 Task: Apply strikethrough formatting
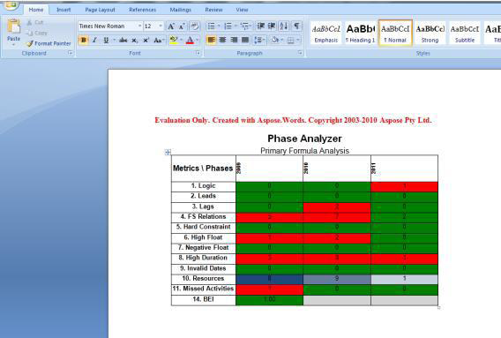coord(123,41)
